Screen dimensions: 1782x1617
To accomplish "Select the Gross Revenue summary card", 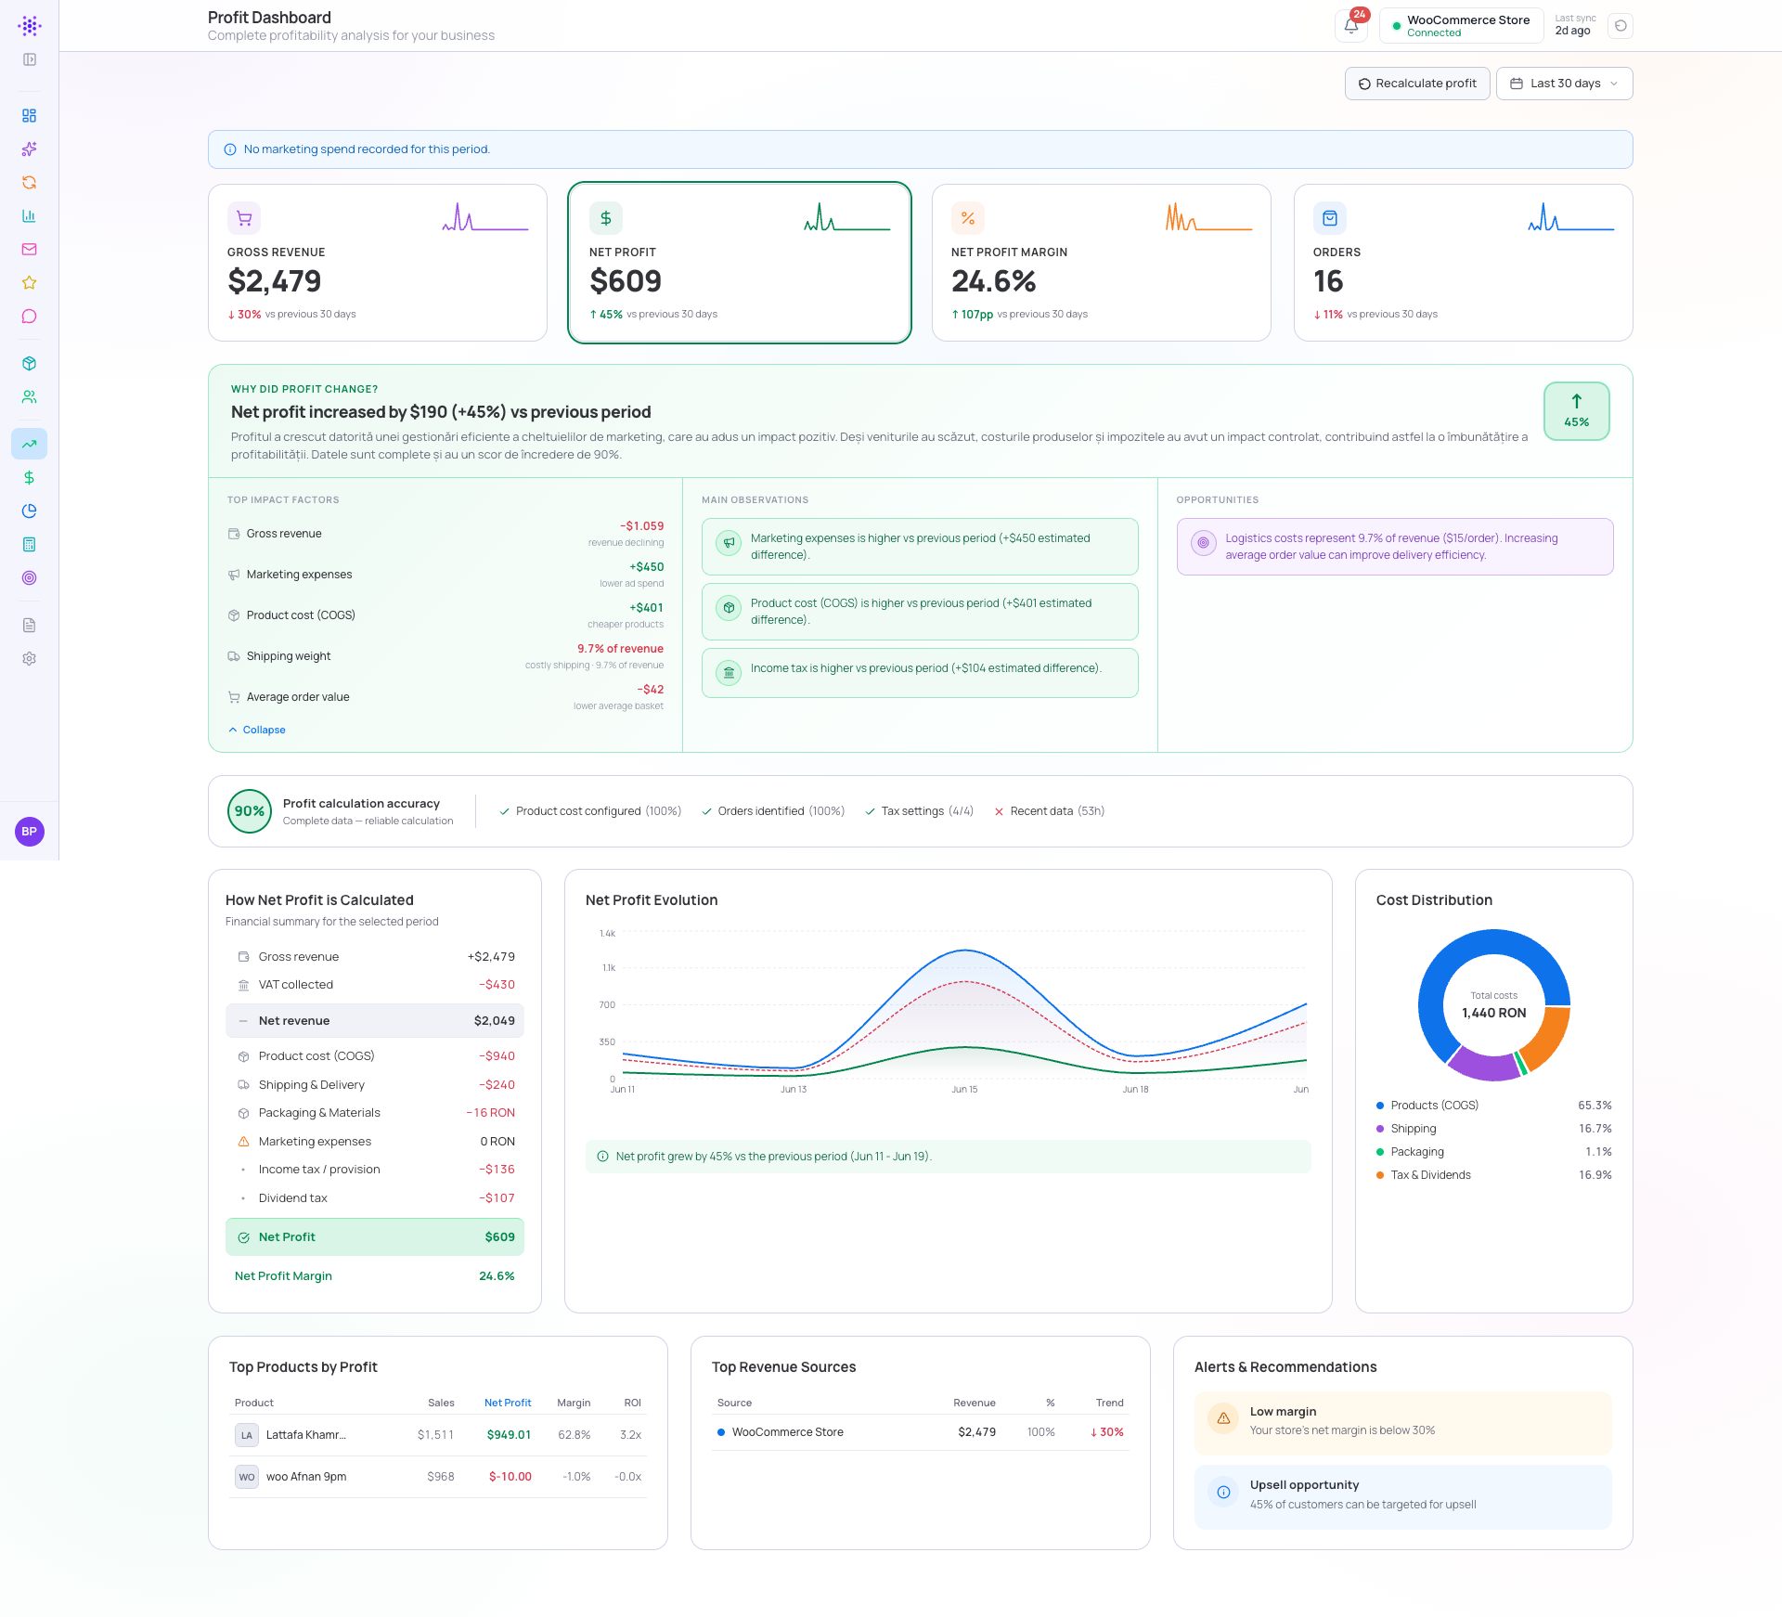I will (378, 263).
